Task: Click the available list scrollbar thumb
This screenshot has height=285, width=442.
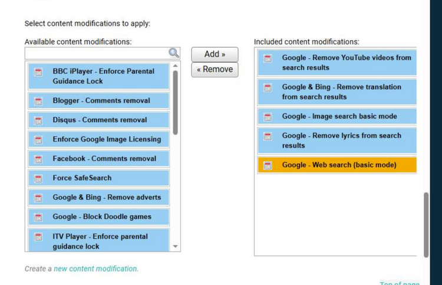Action: 176,103
